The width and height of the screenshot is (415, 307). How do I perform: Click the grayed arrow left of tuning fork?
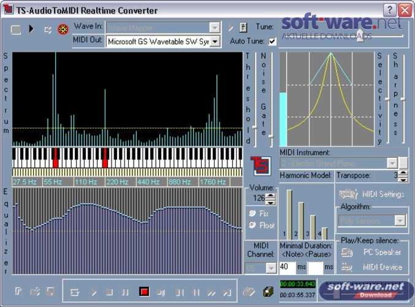coord(230,28)
